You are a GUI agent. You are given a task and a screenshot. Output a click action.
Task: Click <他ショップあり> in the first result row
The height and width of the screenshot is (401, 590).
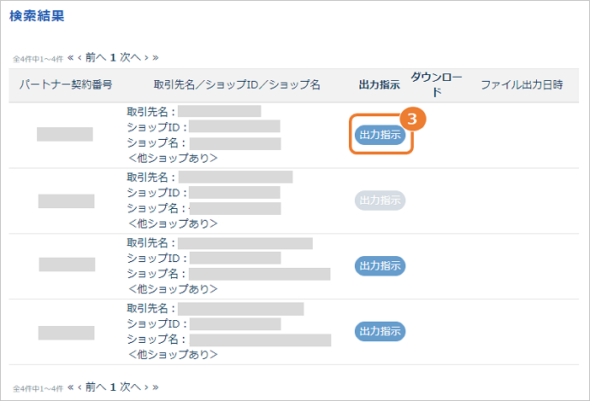tap(173, 158)
